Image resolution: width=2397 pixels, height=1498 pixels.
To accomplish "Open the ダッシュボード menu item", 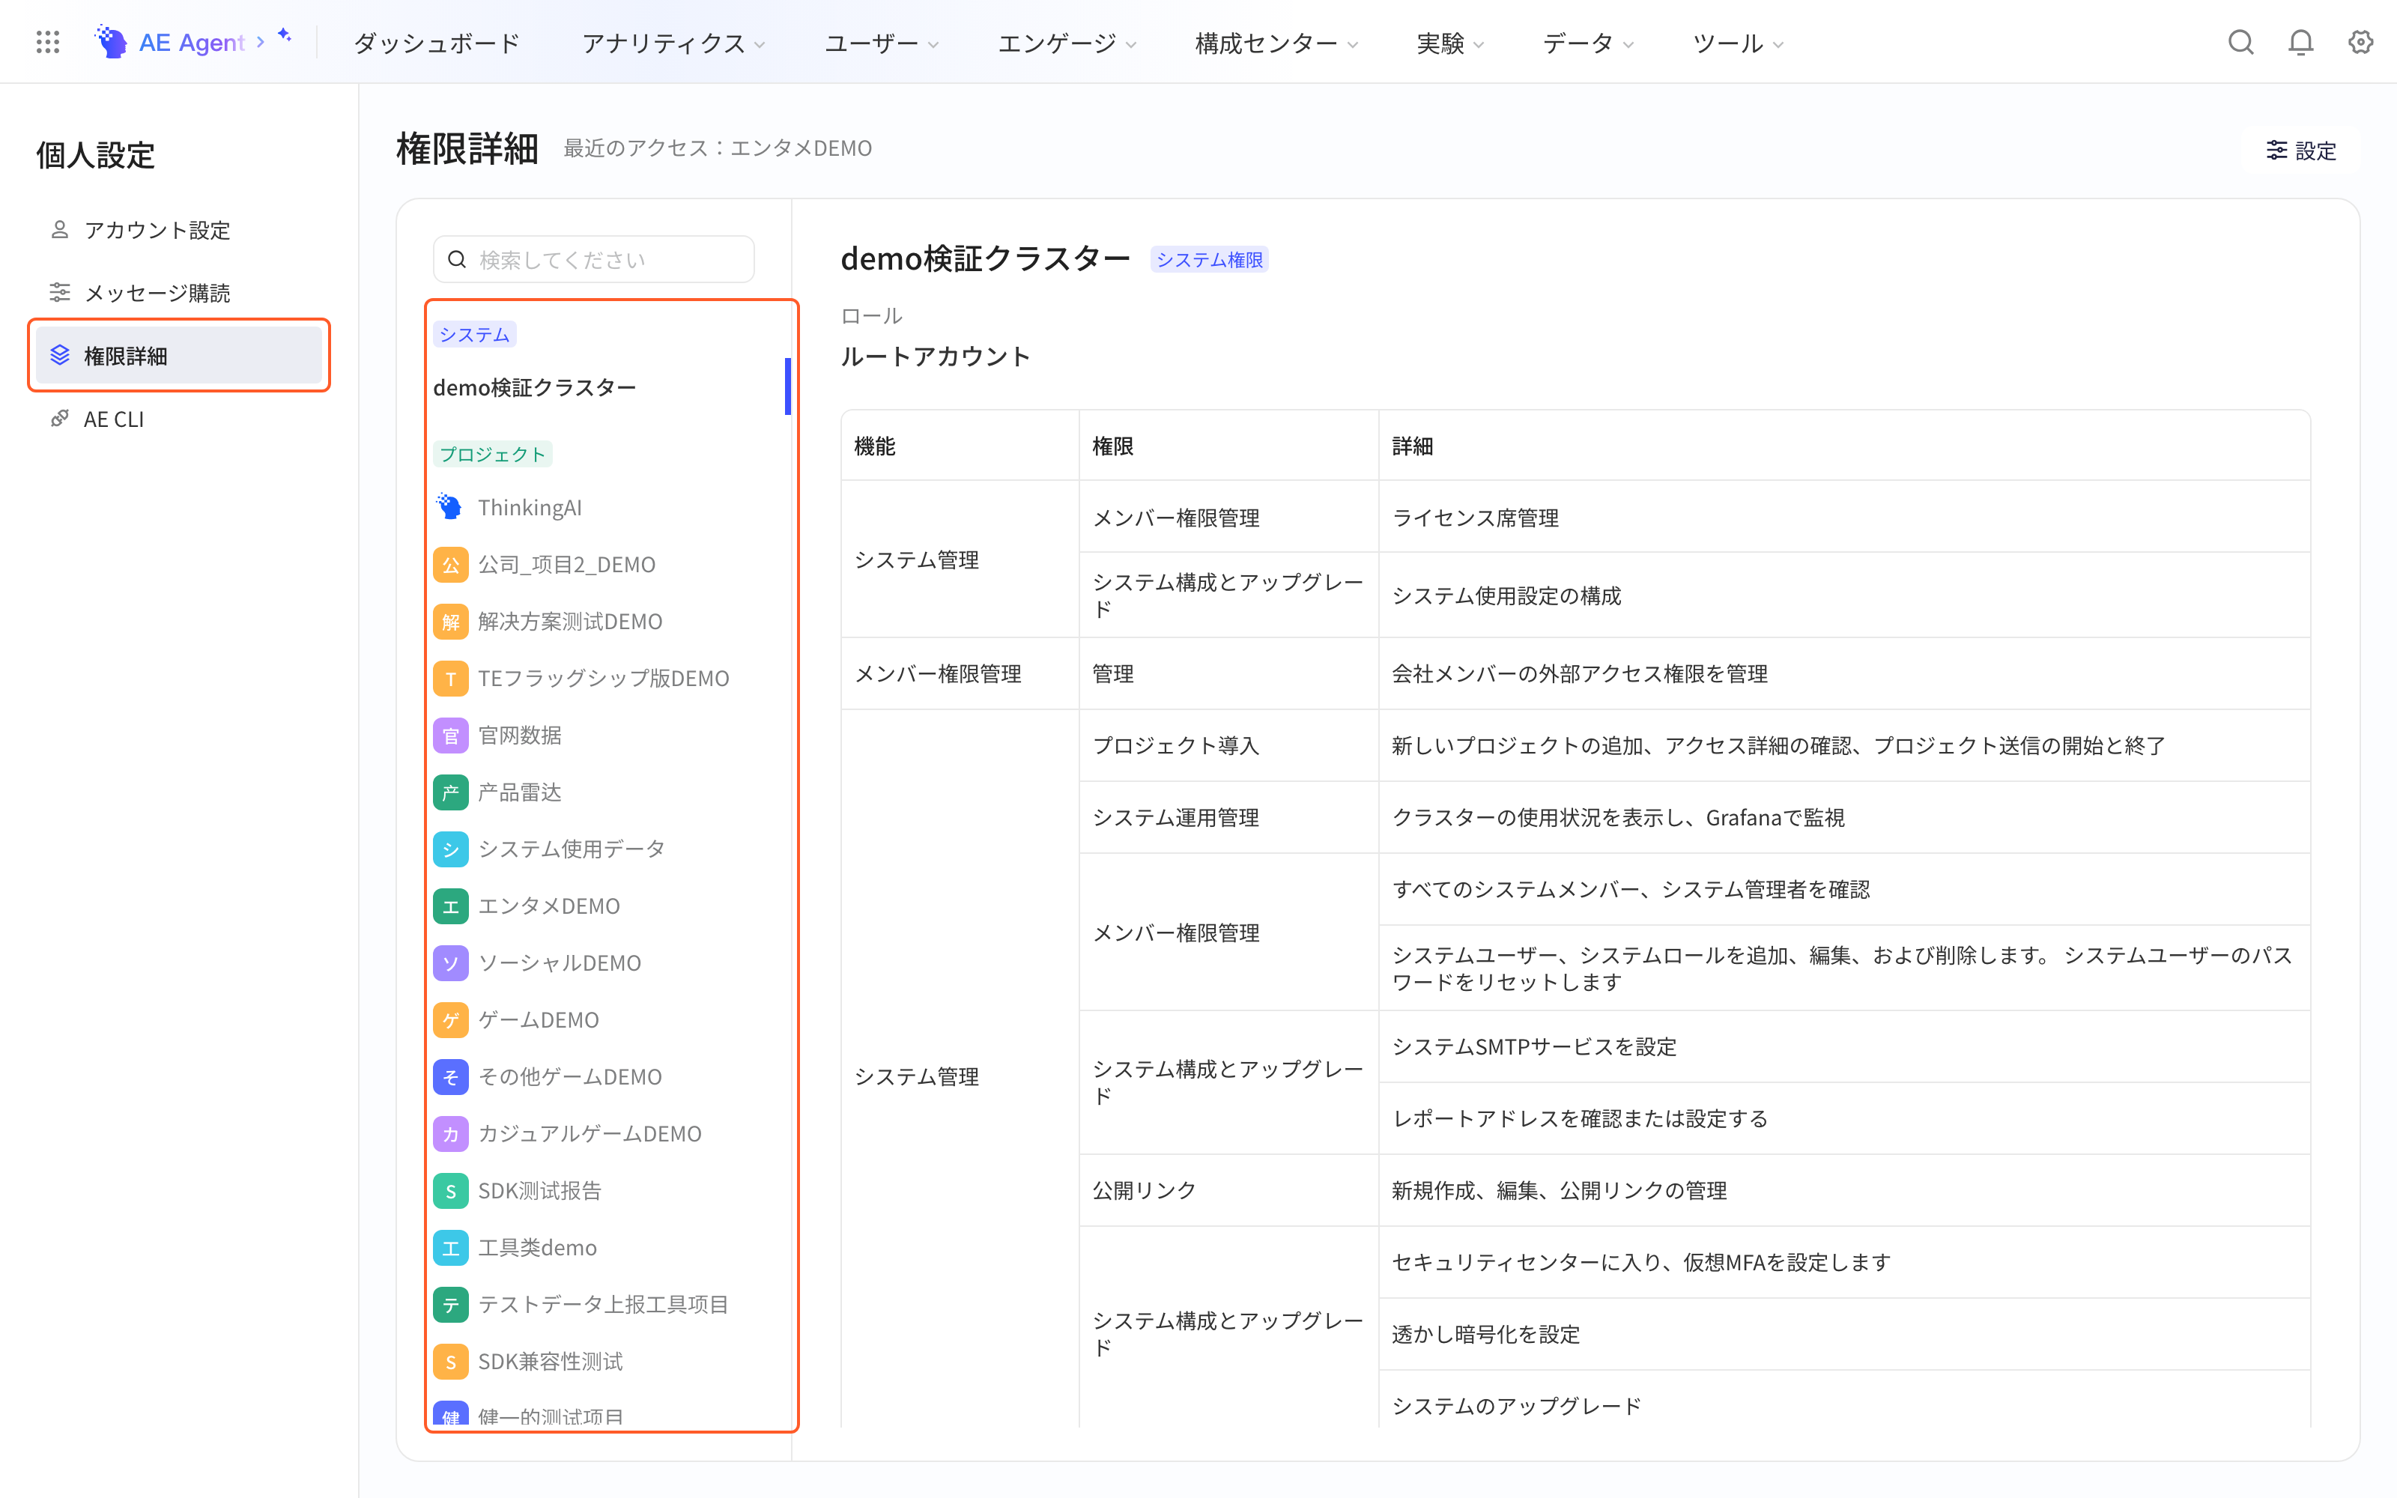I will (437, 43).
